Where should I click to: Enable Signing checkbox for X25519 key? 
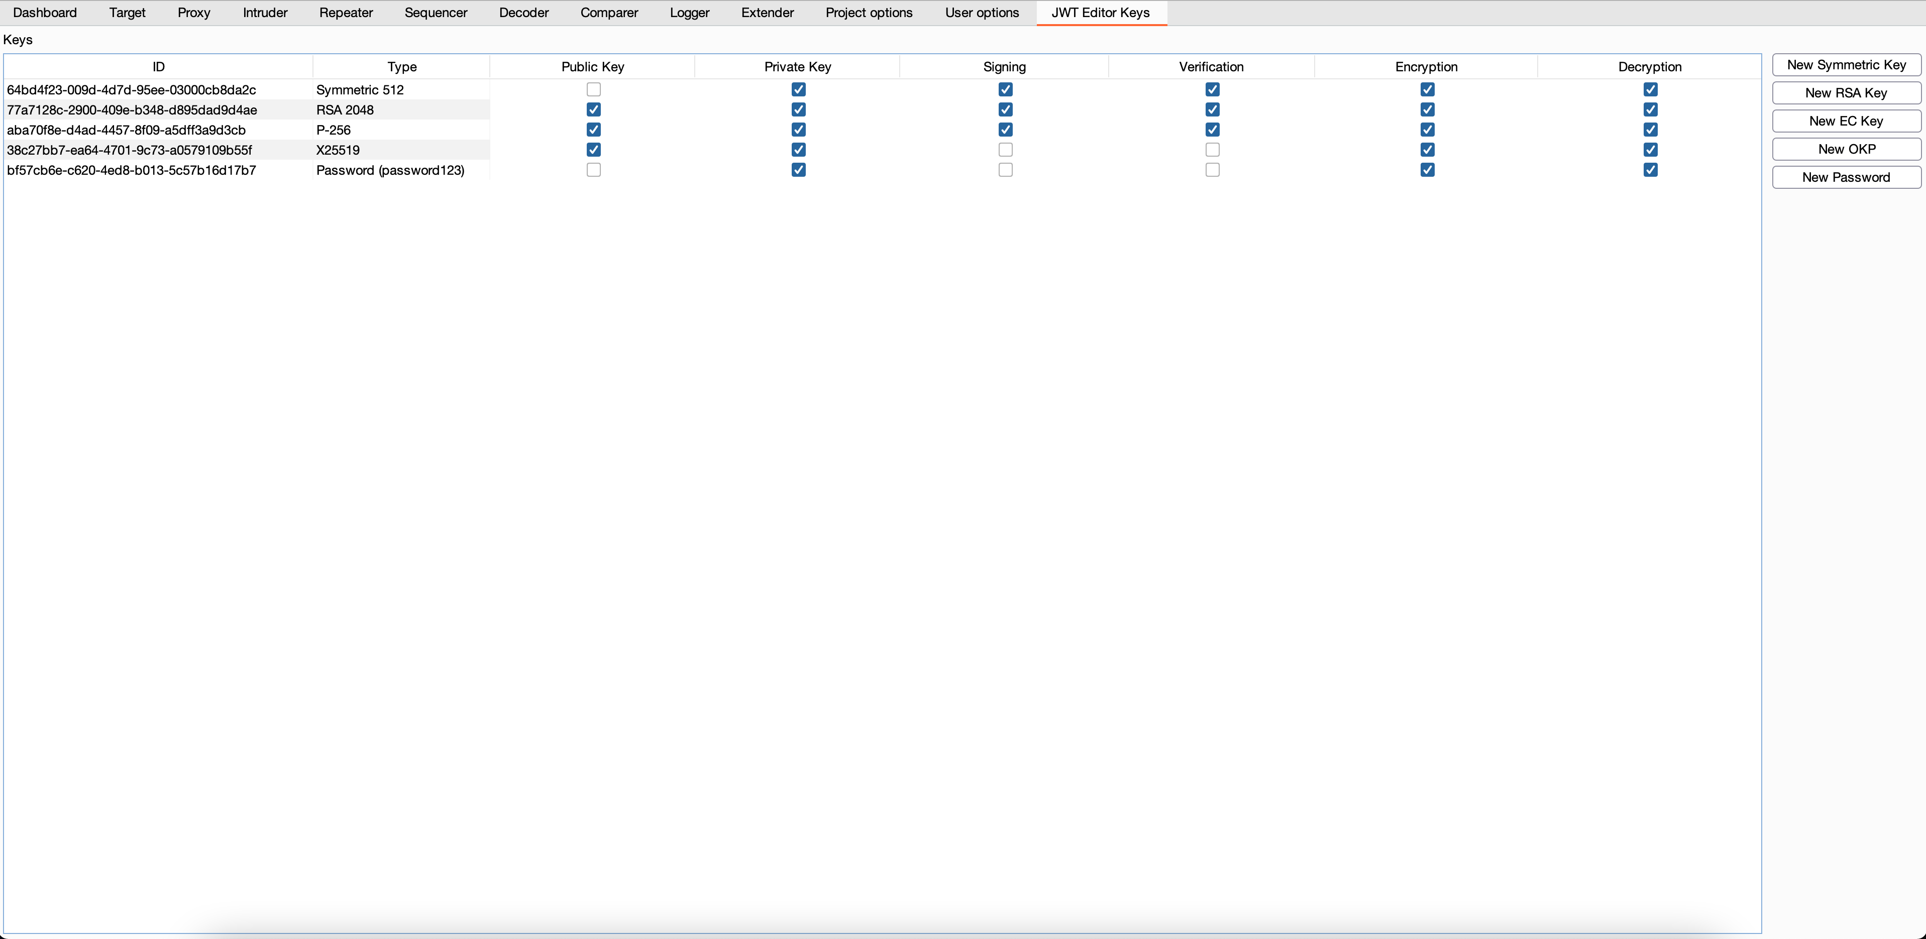click(x=1005, y=150)
